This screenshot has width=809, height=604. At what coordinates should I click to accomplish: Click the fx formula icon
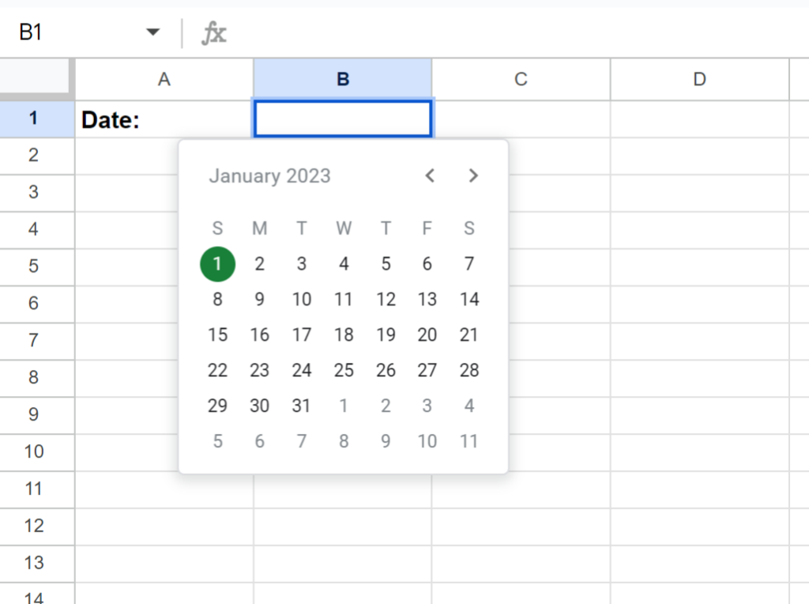point(214,33)
